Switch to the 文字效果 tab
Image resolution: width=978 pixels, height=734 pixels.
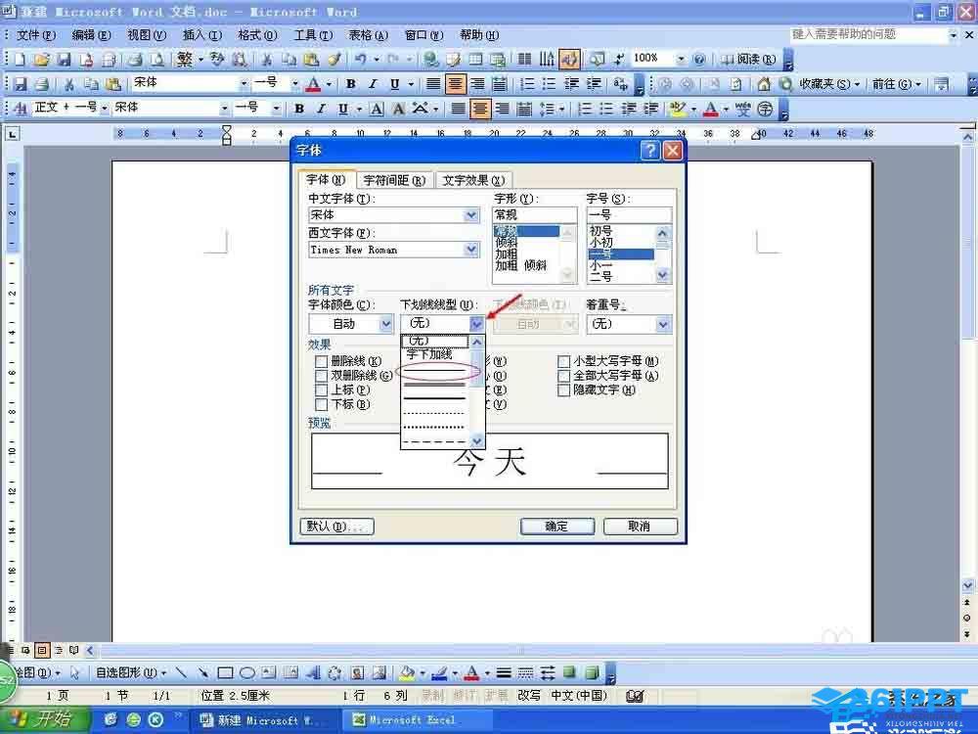[473, 180]
